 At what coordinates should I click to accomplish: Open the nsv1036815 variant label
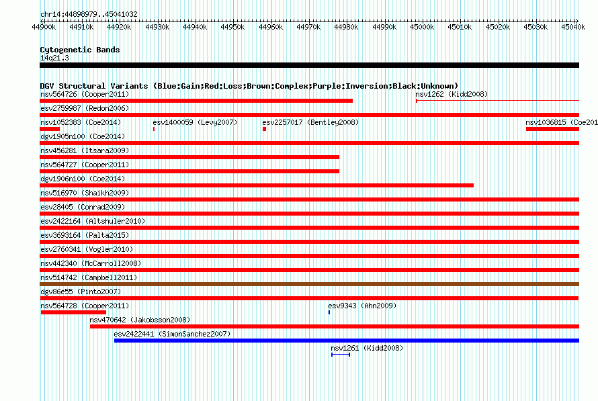click(562, 122)
